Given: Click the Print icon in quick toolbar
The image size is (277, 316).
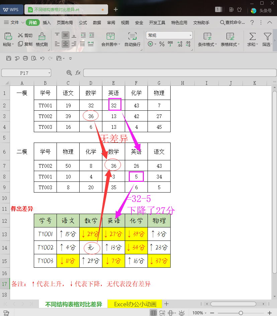Looking at the screenshot, I should (x=25, y=58).
